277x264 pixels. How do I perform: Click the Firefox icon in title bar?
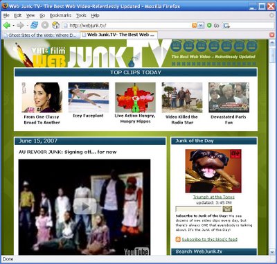(5, 6)
